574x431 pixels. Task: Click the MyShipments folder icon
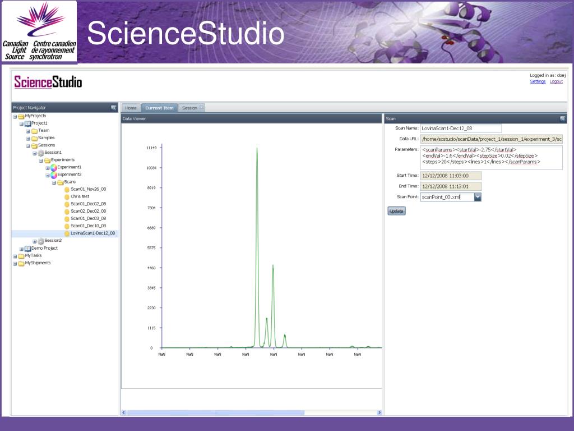tap(21, 263)
